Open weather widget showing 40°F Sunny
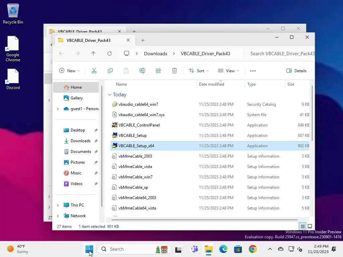Viewport: 343px width, 257px height. 18,249
